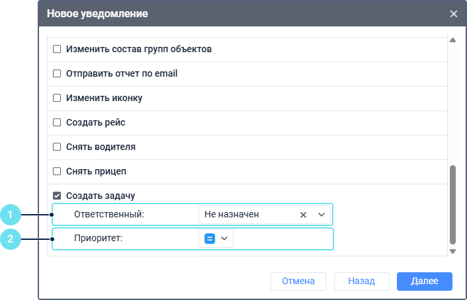Enable 'Изменить состав групп объектов' checkbox
This screenshot has width=467, height=300.
(x=57, y=50)
